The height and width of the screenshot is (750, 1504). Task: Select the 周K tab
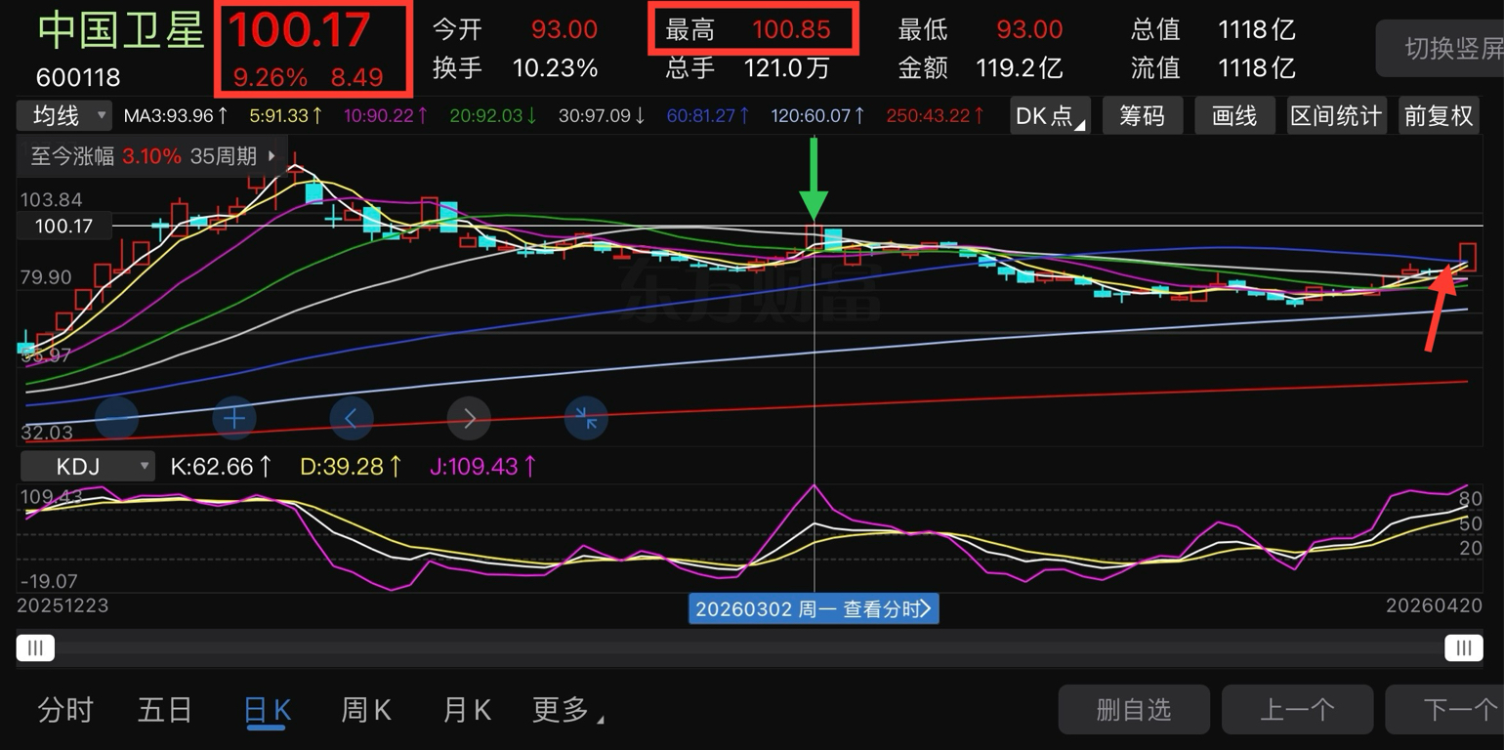coord(366,710)
